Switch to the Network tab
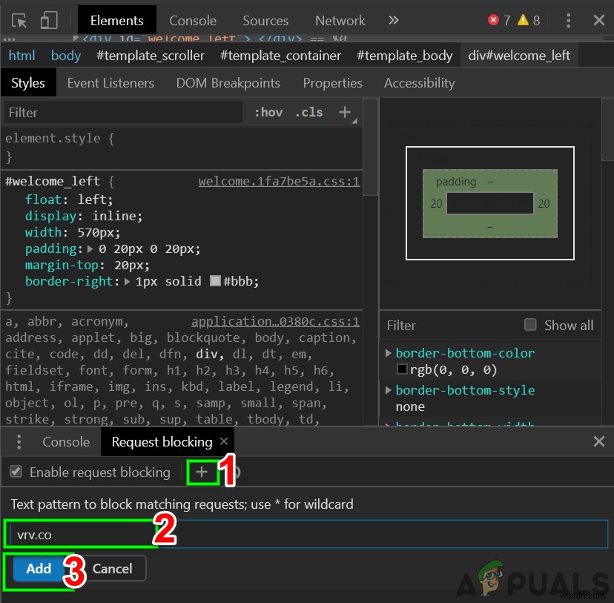614x603 pixels. coord(340,20)
